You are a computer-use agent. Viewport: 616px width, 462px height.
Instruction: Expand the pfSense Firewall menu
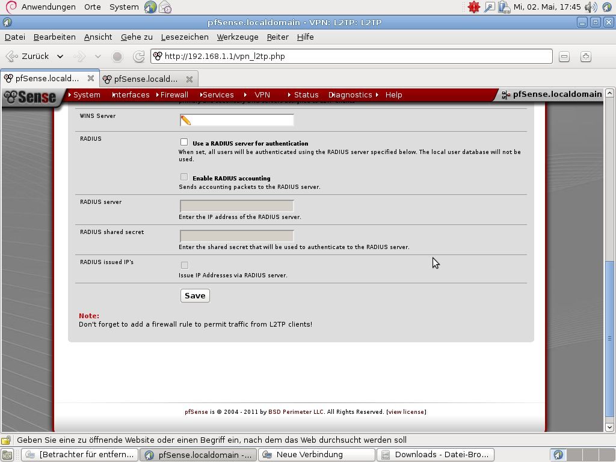point(172,94)
